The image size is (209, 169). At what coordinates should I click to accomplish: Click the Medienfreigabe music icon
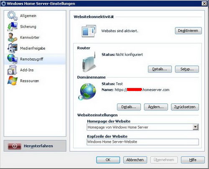click(13, 48)
